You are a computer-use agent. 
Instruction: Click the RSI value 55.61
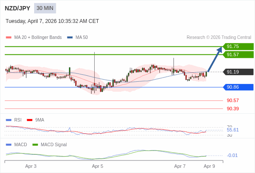point(233,130)
